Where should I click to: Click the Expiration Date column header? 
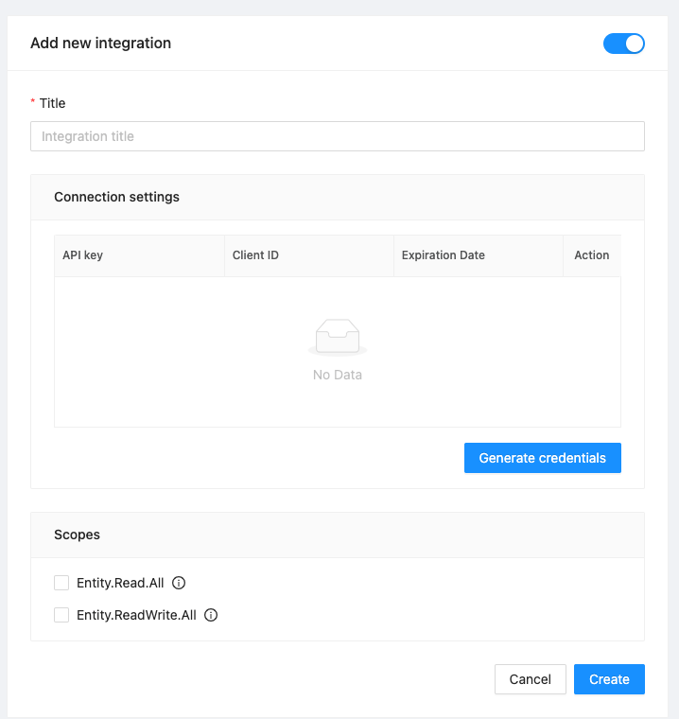point(443,255)
